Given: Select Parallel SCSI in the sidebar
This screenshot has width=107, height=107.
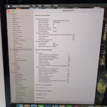Looking at the screenshot, I should [18, 48].
